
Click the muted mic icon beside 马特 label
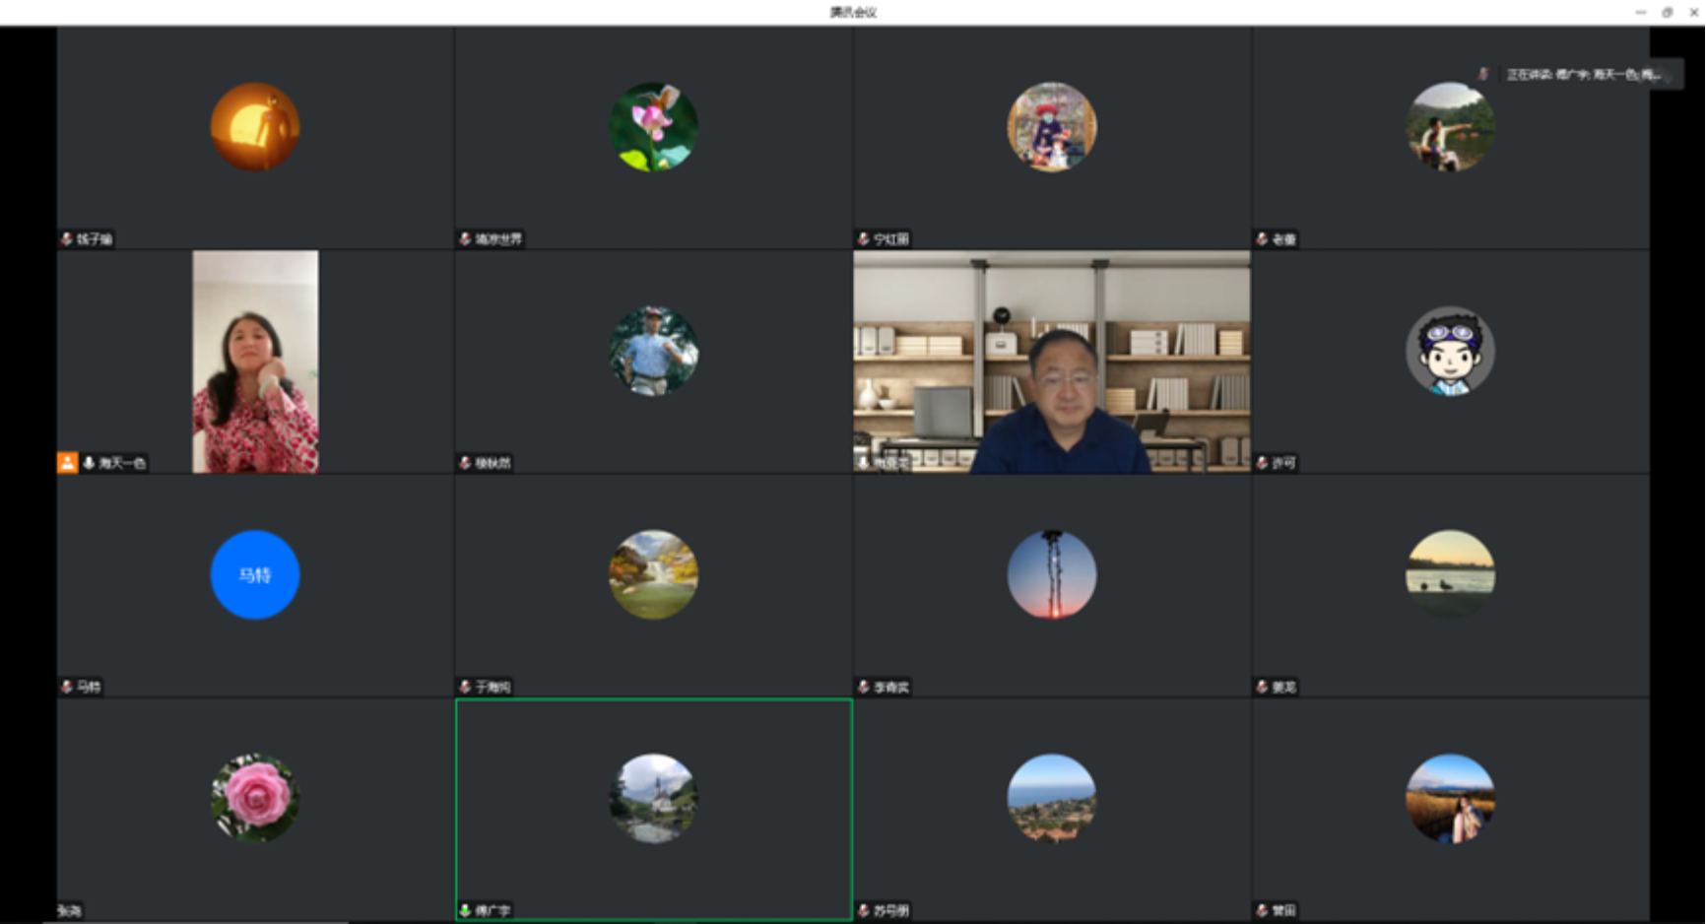tap(67, 687)
